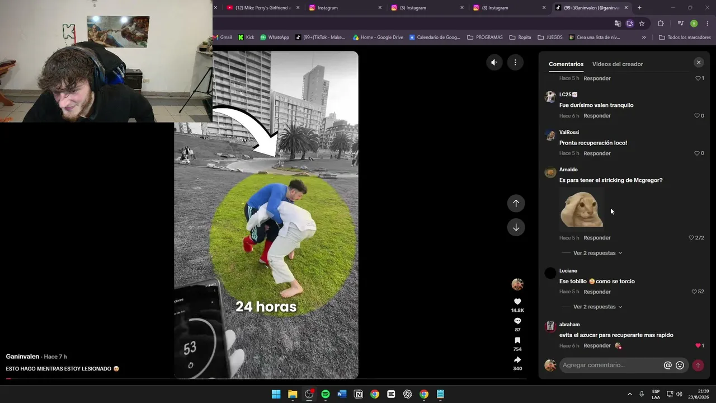Bookmark the video with 754 saves

pyautogui.click(x=517, y=340)
